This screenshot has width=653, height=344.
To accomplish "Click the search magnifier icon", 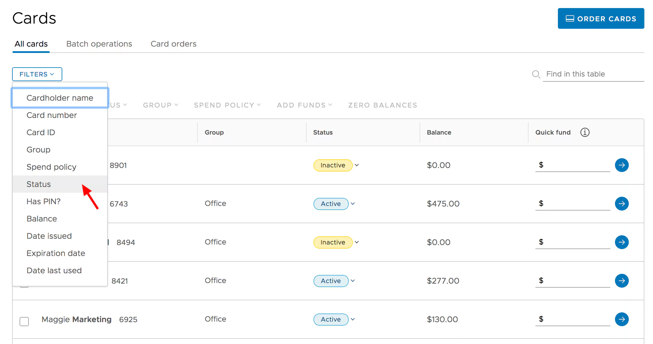I will 536,74.
